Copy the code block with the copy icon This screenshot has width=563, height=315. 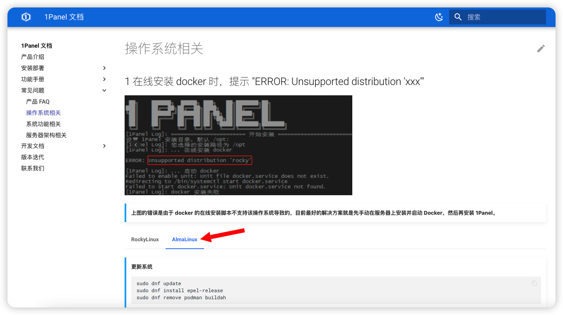tap(534, 283)
